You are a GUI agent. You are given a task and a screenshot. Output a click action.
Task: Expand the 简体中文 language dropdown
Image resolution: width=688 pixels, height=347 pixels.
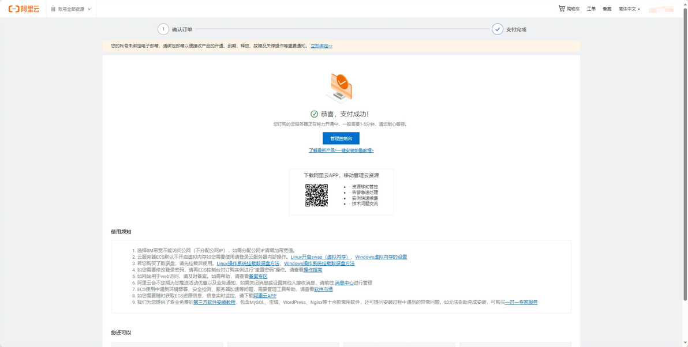(629, 9)
